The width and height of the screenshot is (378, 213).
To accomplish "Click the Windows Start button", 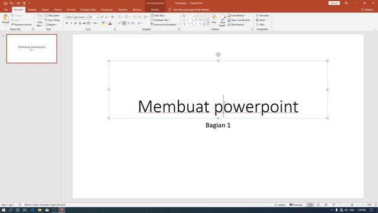I will coord(4,210).
